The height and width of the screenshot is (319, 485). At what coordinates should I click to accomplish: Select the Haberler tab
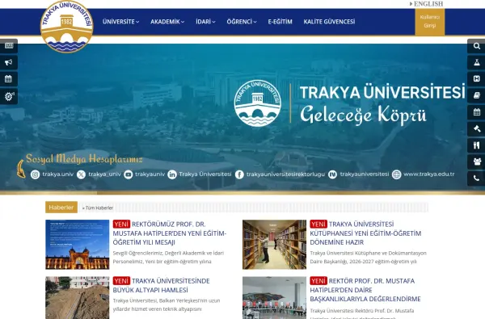click(x=61, y=208)
